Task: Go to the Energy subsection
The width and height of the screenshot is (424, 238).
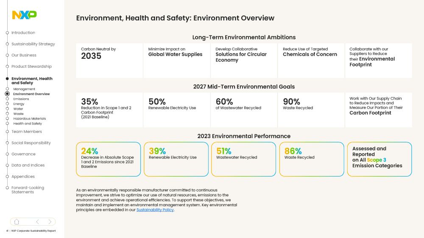Action: (19, 104)
